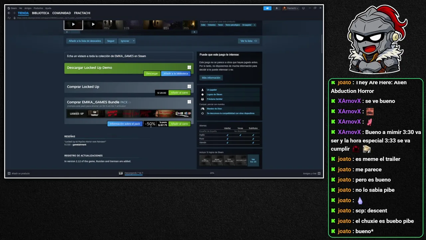The height and width of the screenshot is (240, 426).
Task: Click the LOCKED UP bundle thumbnail
Action: (77, 114)
